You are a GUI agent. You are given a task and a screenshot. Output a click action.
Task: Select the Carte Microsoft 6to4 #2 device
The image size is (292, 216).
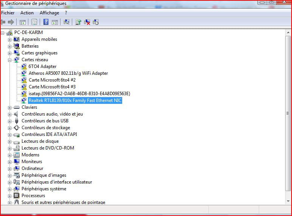pos(52,80)
